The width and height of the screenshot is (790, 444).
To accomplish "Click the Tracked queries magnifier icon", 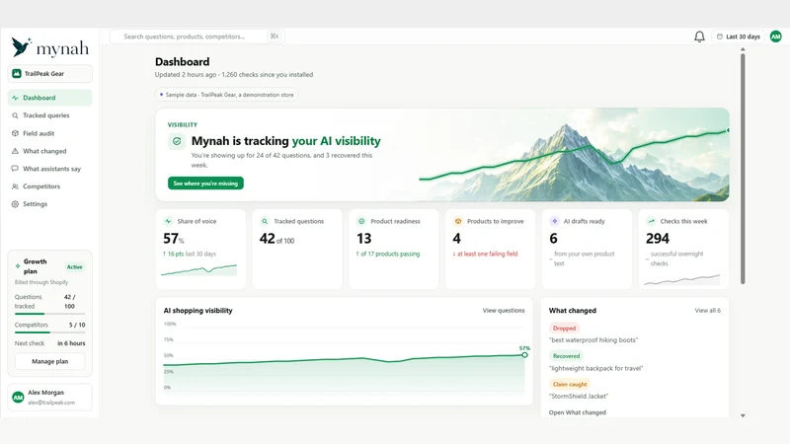I will pos(15,115).
